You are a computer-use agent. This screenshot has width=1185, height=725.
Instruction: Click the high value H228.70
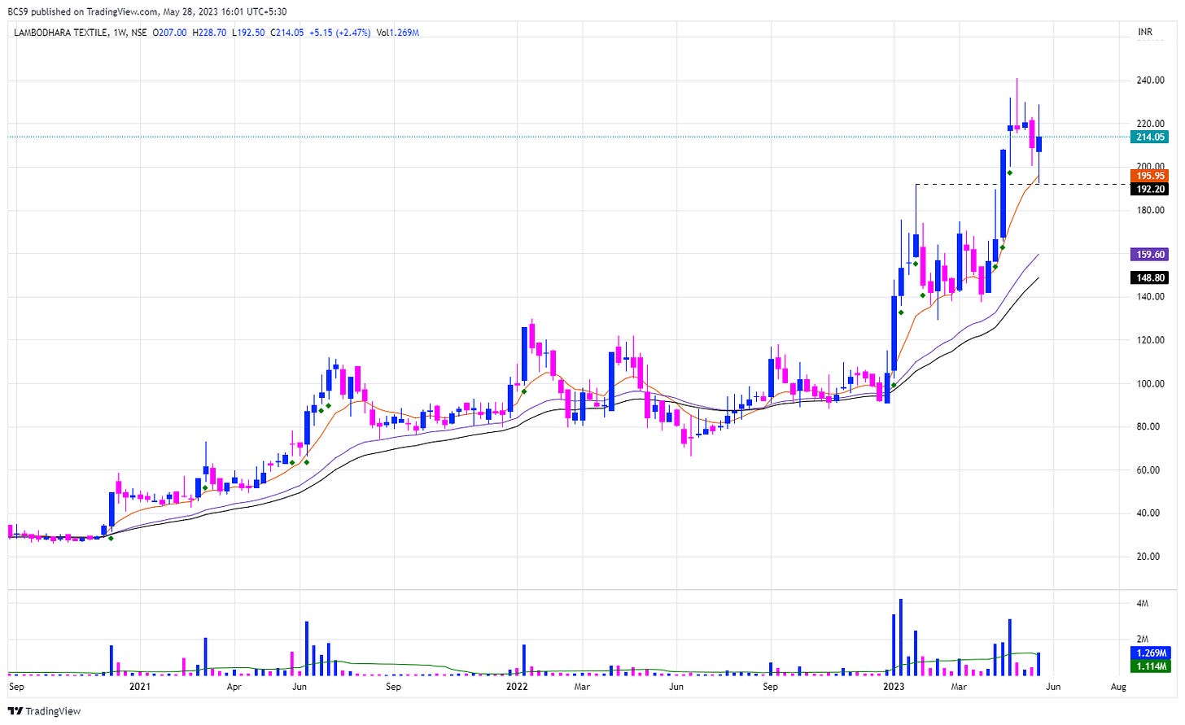[x=209, y=33]
